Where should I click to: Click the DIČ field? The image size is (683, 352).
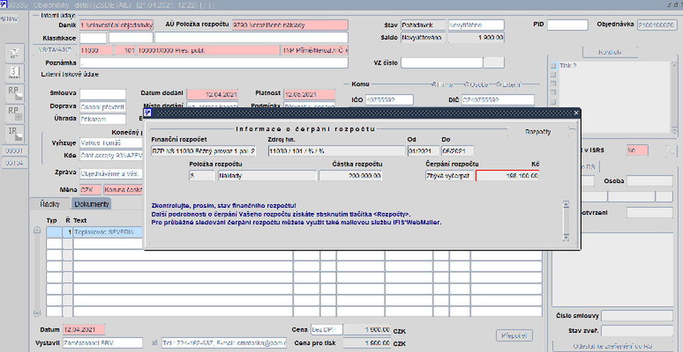click(x=498, y=100)
